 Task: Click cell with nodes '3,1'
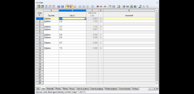[72, 27]
